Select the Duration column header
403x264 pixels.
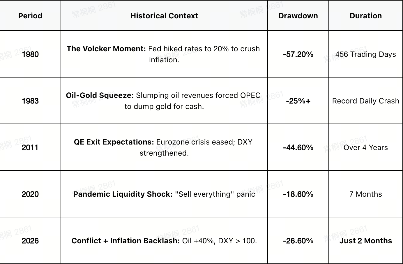(x=366, y=16)
